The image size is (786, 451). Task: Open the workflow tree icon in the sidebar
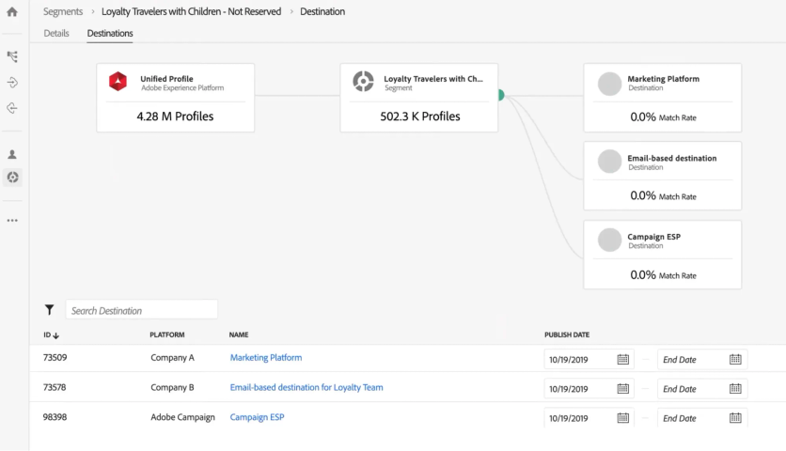point(12,57)
